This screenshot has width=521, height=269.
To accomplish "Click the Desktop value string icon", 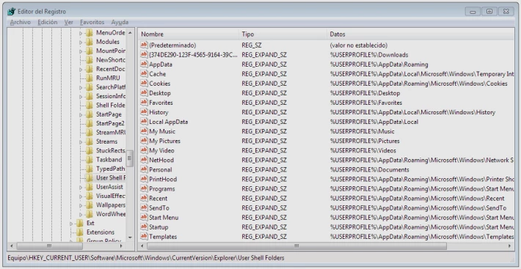I will (144, 93).
